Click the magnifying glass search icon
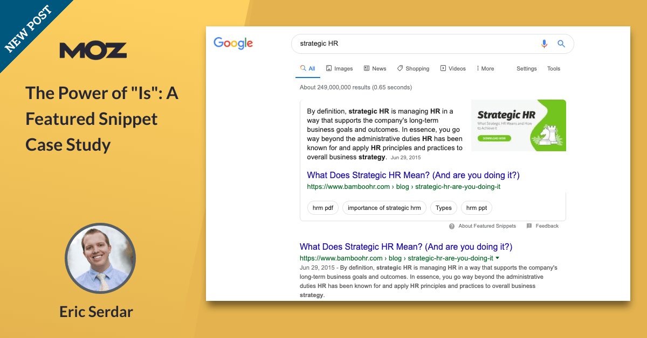 [561, 44]
